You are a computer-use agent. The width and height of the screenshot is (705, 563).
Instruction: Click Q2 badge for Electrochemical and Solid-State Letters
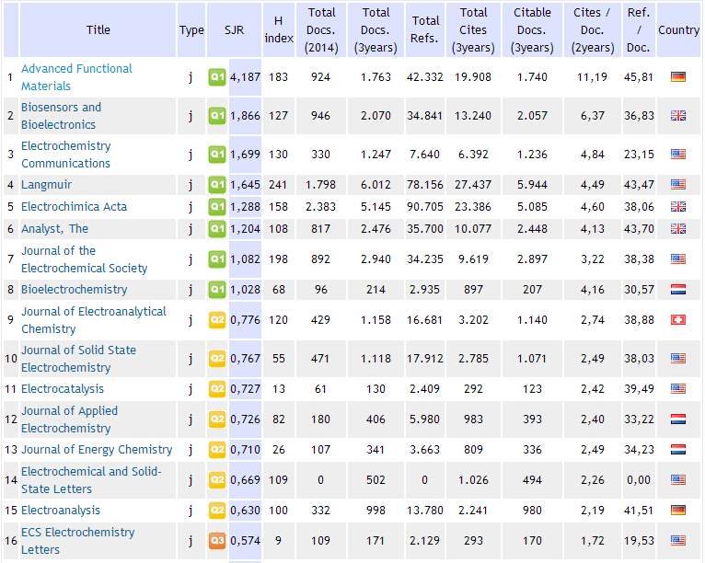[x=217, y=480]
